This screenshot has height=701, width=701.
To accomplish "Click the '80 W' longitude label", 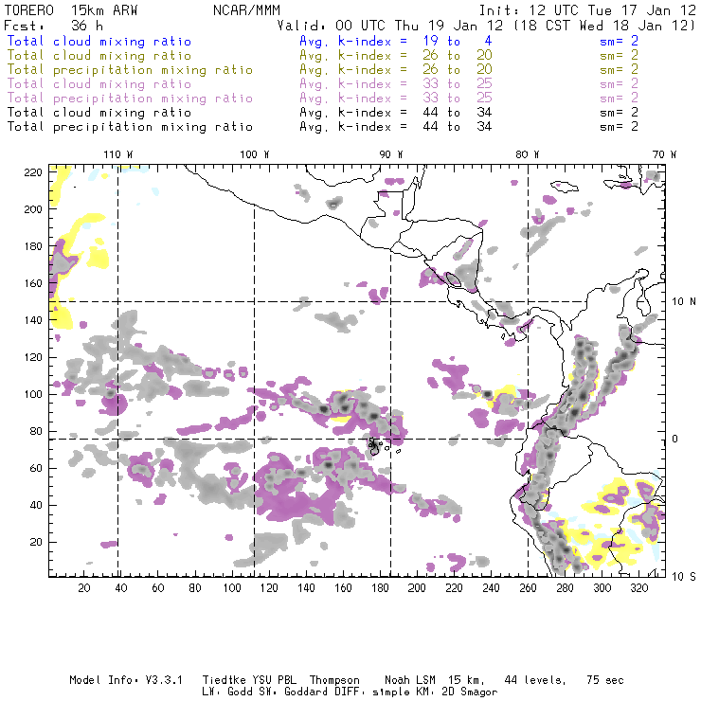I will [x=527, y=154].
